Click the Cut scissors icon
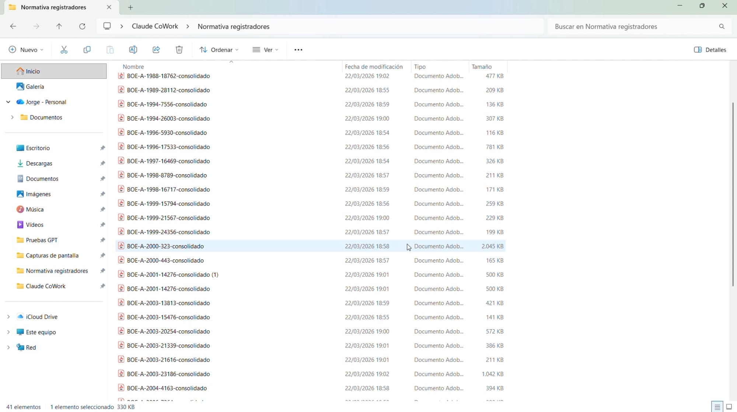This screenshot has height=412, width=737. coord(64,50)
